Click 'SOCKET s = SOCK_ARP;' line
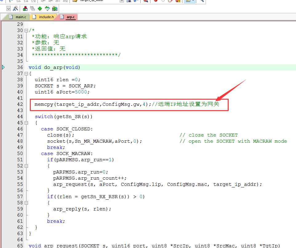Viewport: 296px width, 248px height. click(x=65, y=86)
